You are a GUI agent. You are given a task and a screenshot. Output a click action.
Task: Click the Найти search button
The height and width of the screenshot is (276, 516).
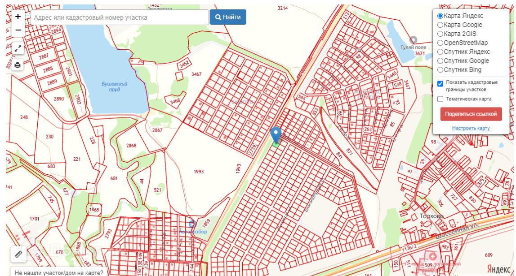point(228,17)
